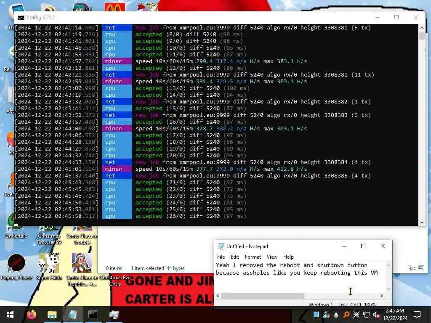Open Notepad Help menu
This screenshot has width=431, height=323.
coord(288,257)
